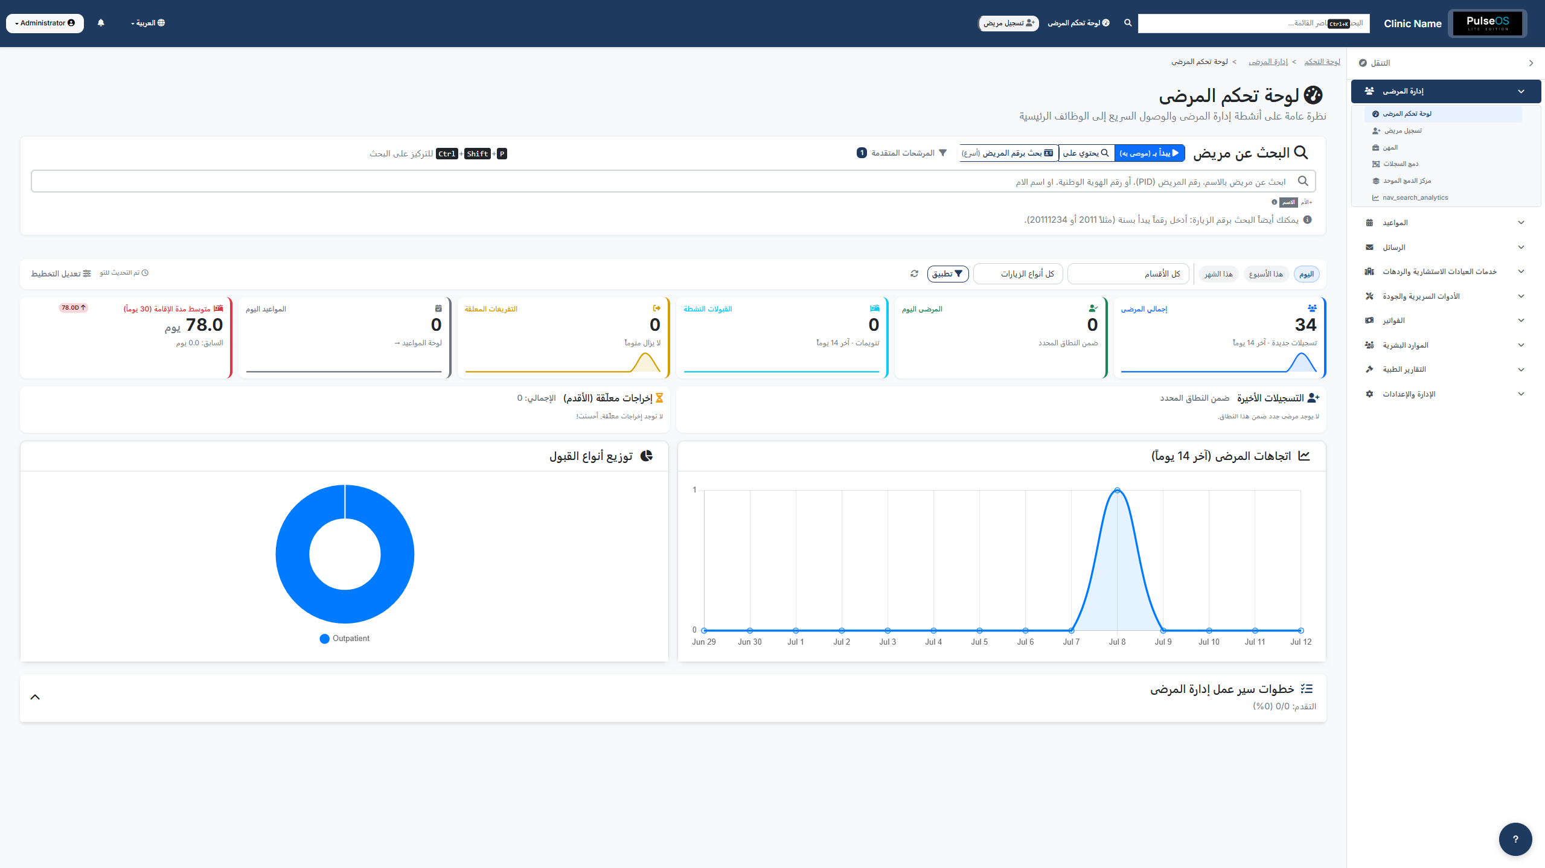Open the 'كل الأقسام' departments dropdown
The height and width of the screenshot is (868, 1545).
(x=1128, y=274)
